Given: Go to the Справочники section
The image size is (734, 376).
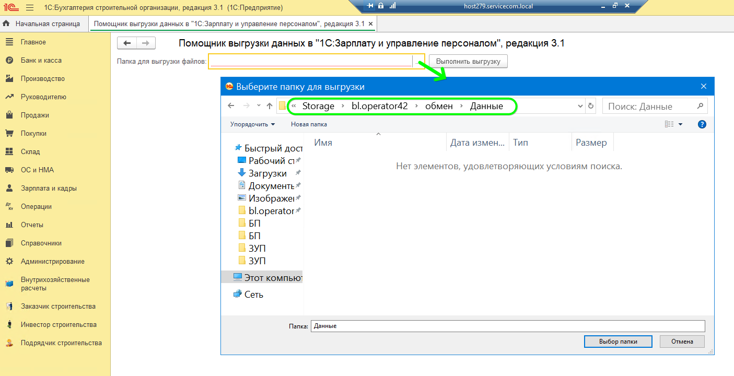Looking at the screenshot, I should [41, 243].
